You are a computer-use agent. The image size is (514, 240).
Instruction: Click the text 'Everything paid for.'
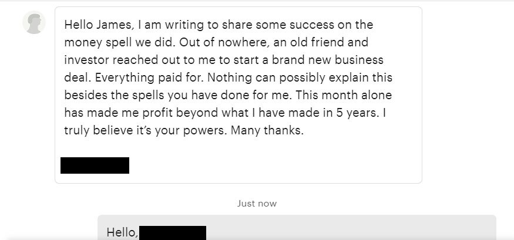pyautogui.click(x=150, y=78)
